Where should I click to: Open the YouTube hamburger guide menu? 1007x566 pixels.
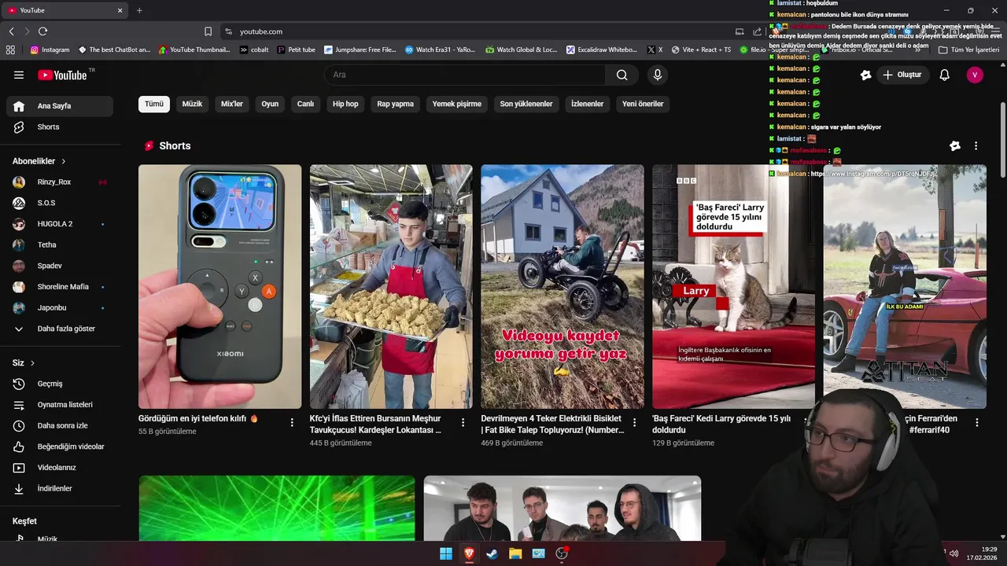click(19, 75)
